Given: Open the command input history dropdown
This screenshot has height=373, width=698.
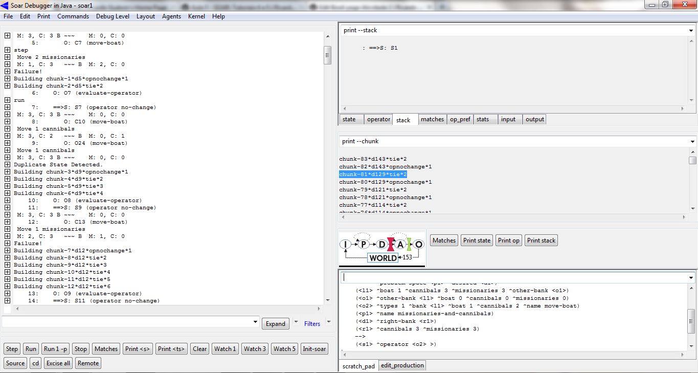Looking at the screenshot, I should coord(256,322).
